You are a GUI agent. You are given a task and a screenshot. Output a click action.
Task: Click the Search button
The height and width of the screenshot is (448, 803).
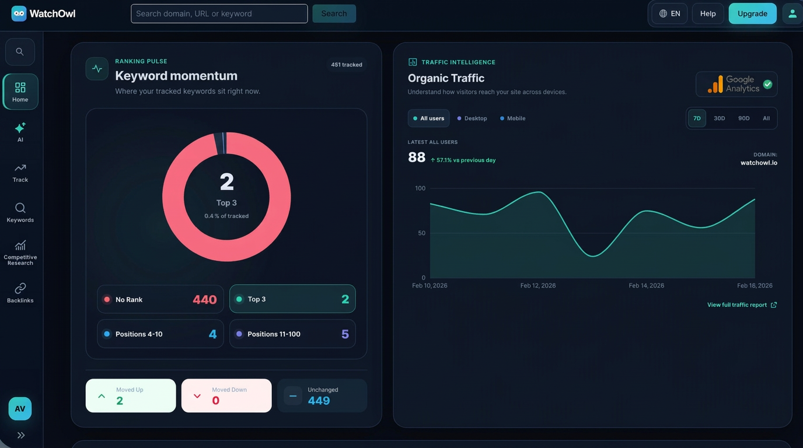[x=334, y=13]
